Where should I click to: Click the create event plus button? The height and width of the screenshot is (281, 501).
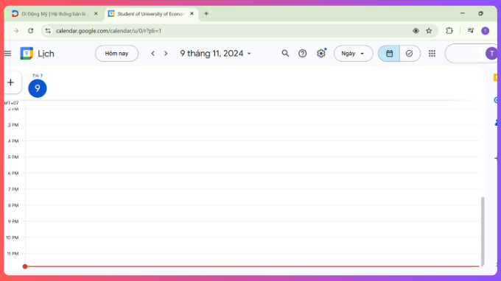tap(11, 82)
